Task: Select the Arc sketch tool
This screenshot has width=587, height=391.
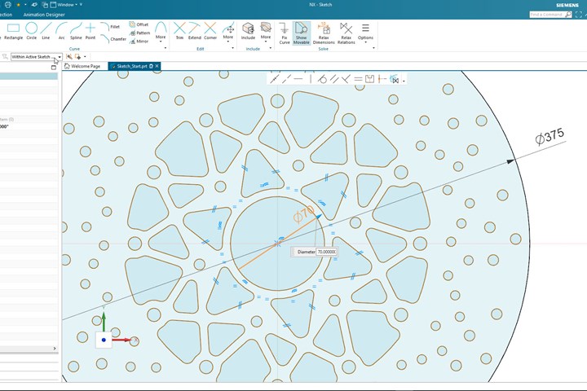Action: pyautogui.click(x=61, y=31)
